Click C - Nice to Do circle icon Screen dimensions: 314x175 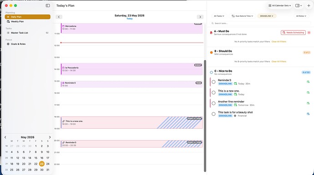point(211,73)
